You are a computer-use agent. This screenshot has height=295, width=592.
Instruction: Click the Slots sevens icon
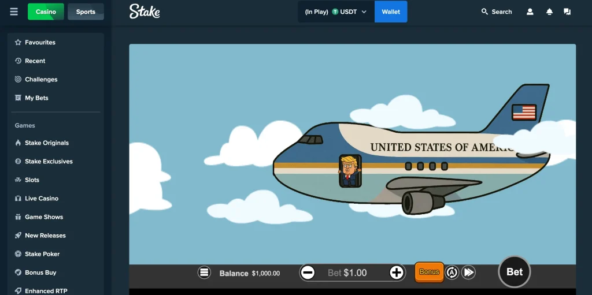(18, 180)
